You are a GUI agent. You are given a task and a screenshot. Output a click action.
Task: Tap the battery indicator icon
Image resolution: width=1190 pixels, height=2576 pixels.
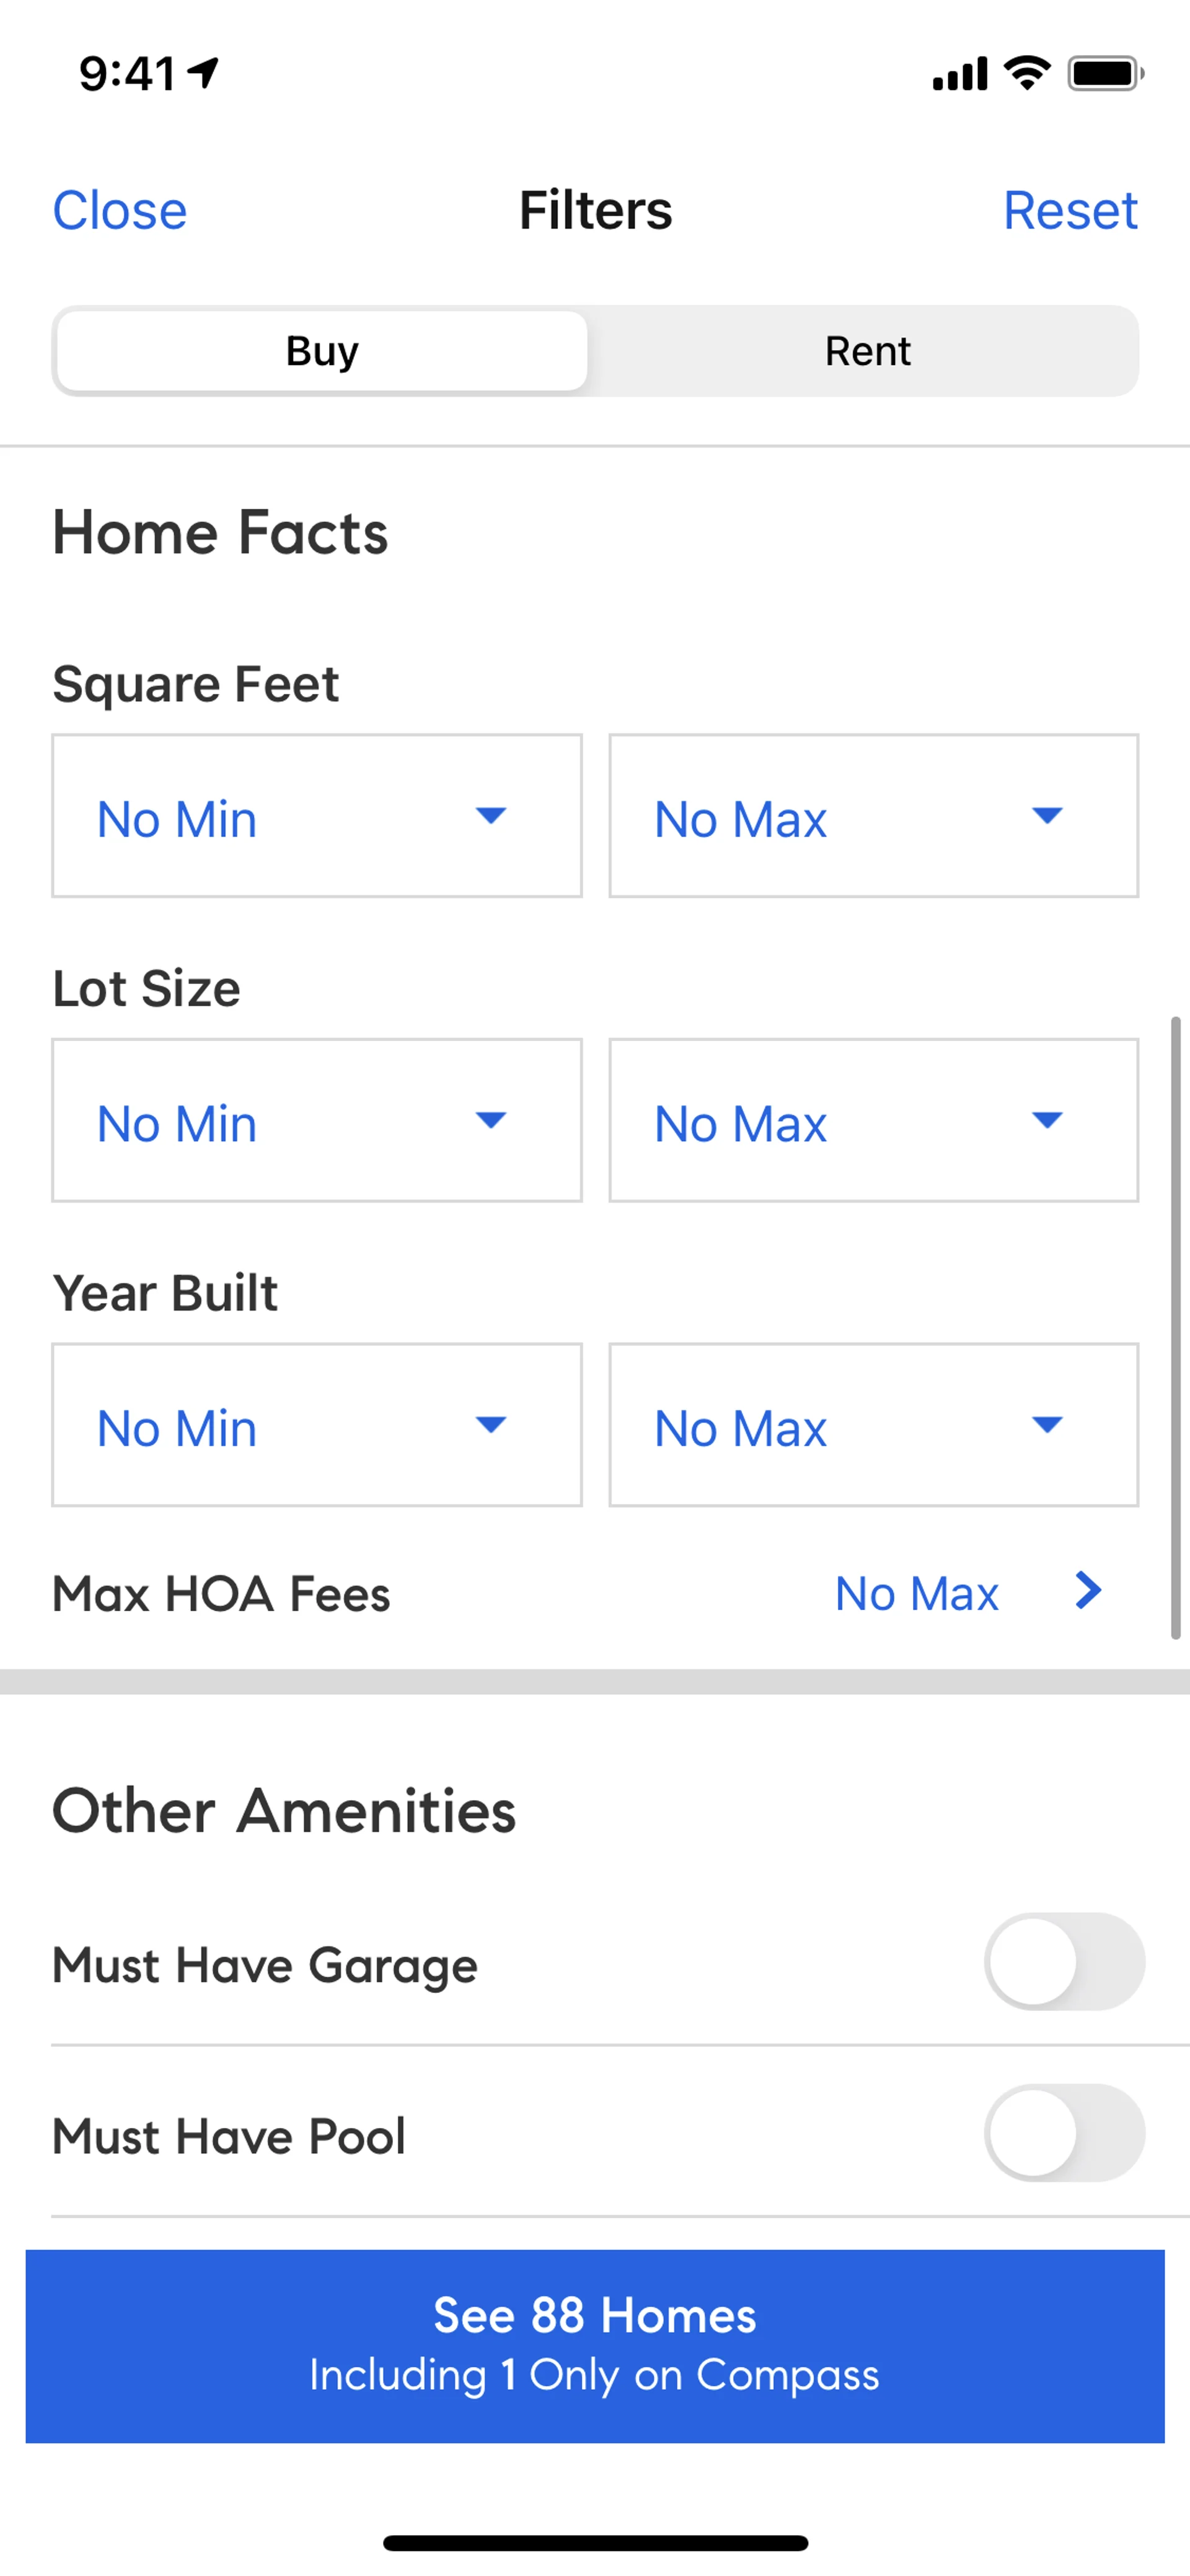point(1105,73)
